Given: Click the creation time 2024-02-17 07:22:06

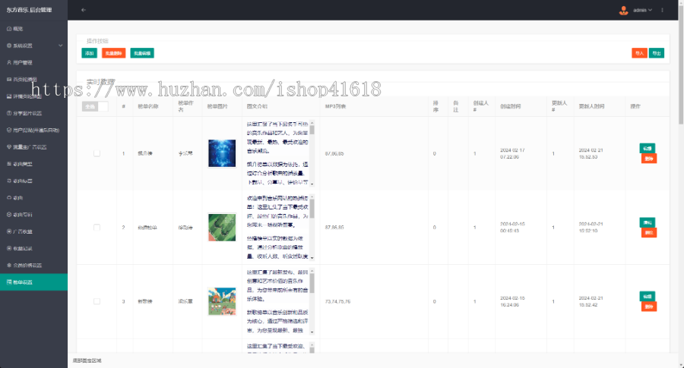Looking at the screenshot, I should [x=512, y=153].
